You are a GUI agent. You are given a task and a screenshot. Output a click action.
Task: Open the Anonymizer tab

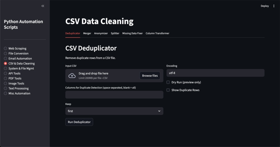[x=101, y=33]
